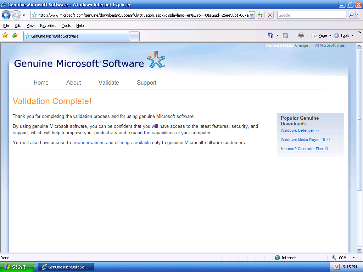Click the Popular Genuine Downloads heading
The height and width of the screenshot is (272, 363).
[300, 121]
